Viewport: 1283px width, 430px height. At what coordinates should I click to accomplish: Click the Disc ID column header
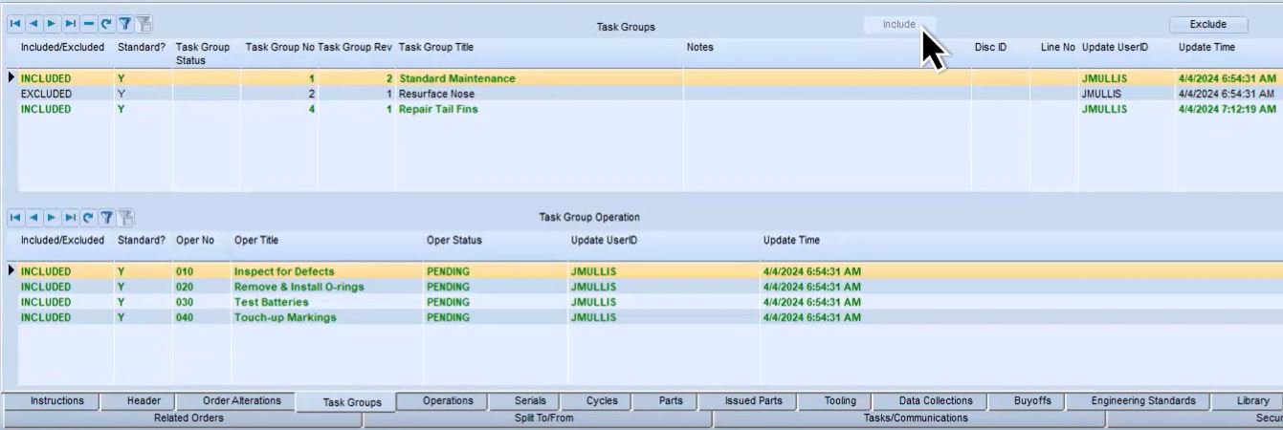tap(990, 47)
